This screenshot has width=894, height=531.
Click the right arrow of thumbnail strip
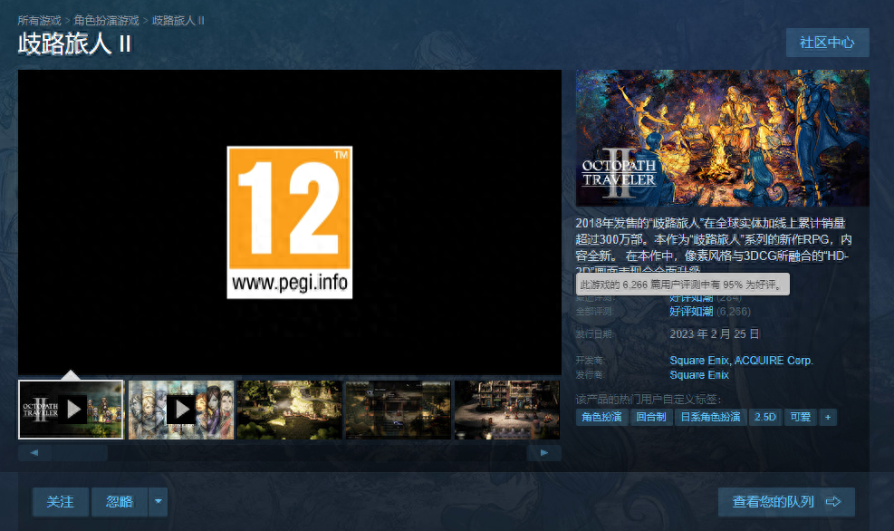(x=544, y=453)
